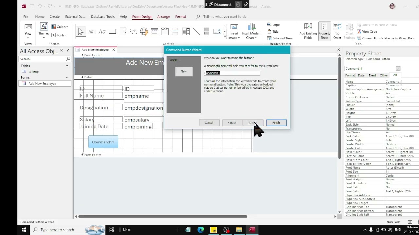The height and width of the screenshot is (235, 419).
Task: Insert a Page Break control
Action: point(175,31)
